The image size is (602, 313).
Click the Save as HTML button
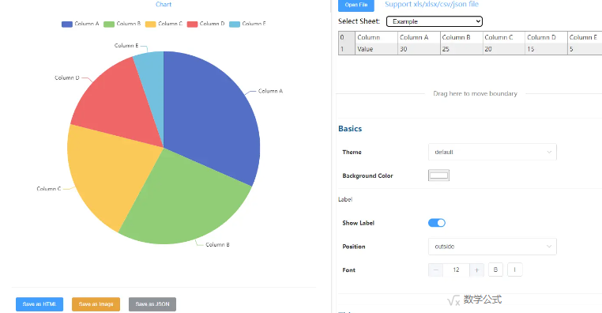coord(40,304)
